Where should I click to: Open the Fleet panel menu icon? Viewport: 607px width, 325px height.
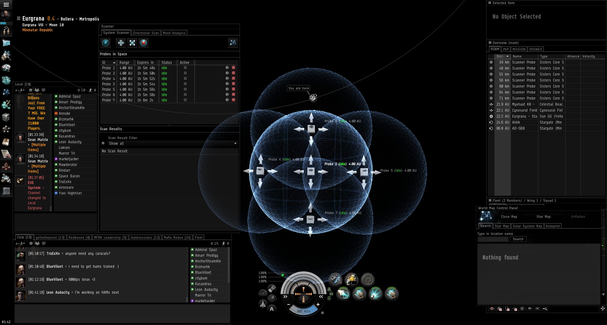pos(490,200)
